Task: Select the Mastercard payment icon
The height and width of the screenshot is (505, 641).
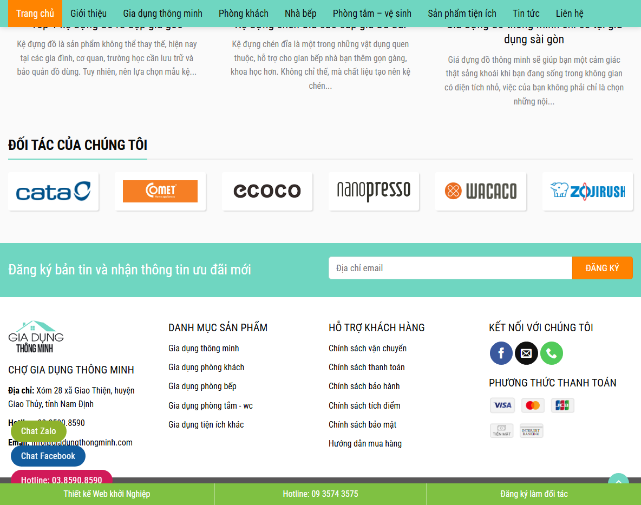Action: (x=533, y=405)
